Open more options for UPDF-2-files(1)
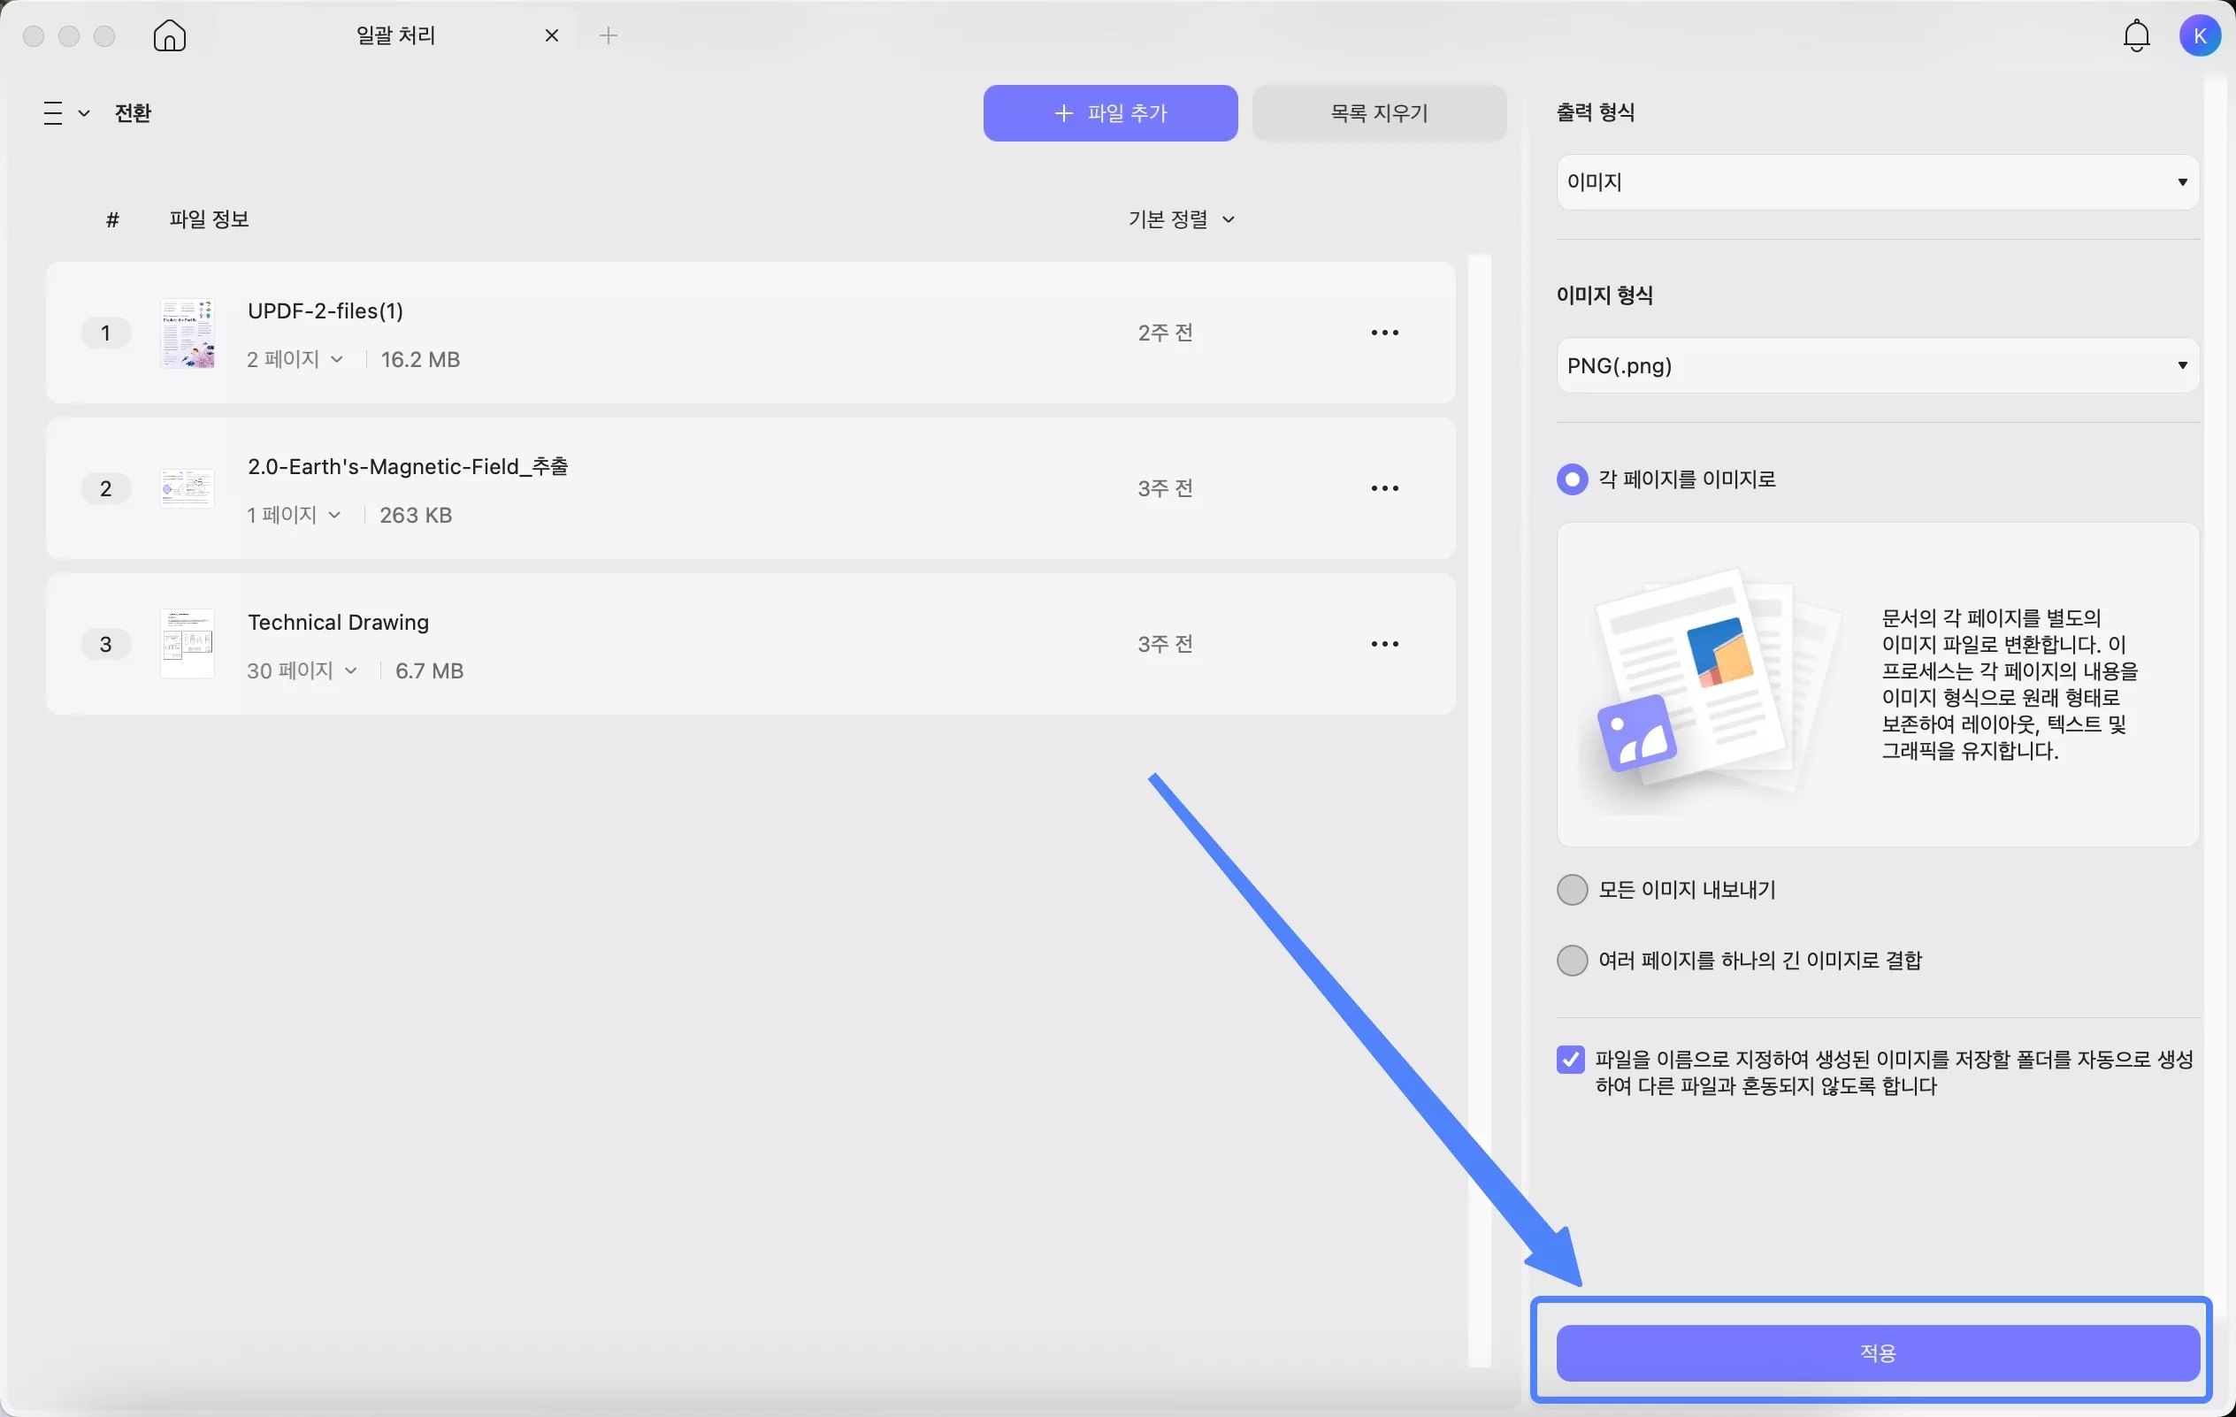The width and height of the screenshot is (2236, 1417). click(x=1384, y=333)
